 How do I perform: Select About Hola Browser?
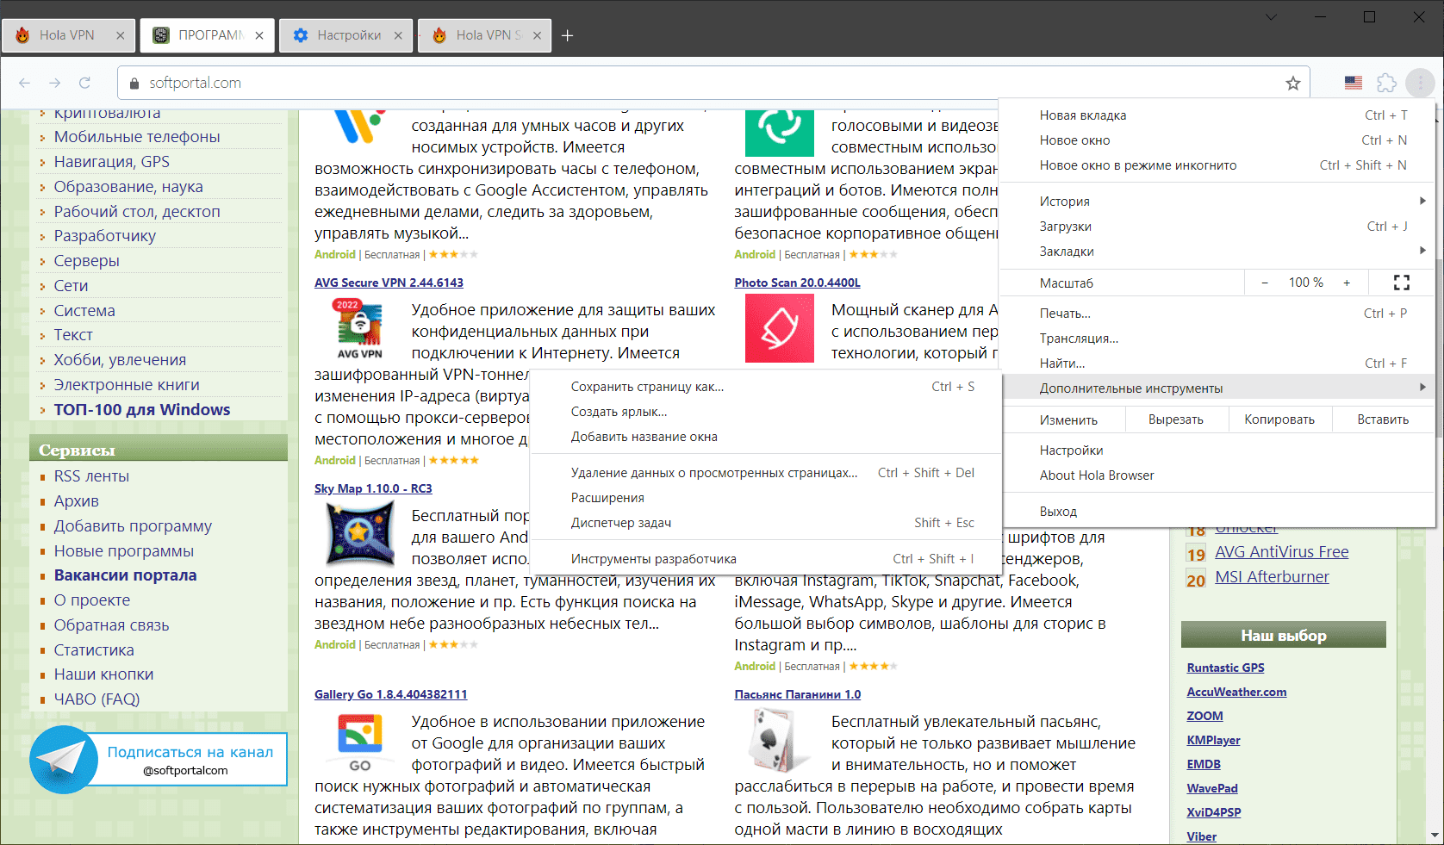[x=1217, y=475]
